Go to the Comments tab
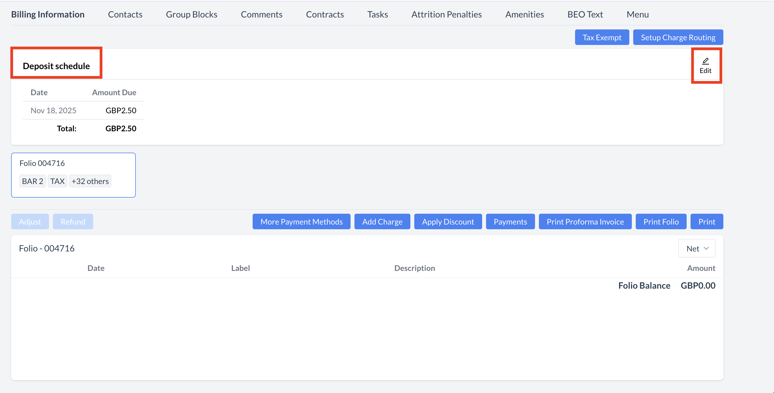The width and height of the screenshot is (774, 393). [262, 14]
